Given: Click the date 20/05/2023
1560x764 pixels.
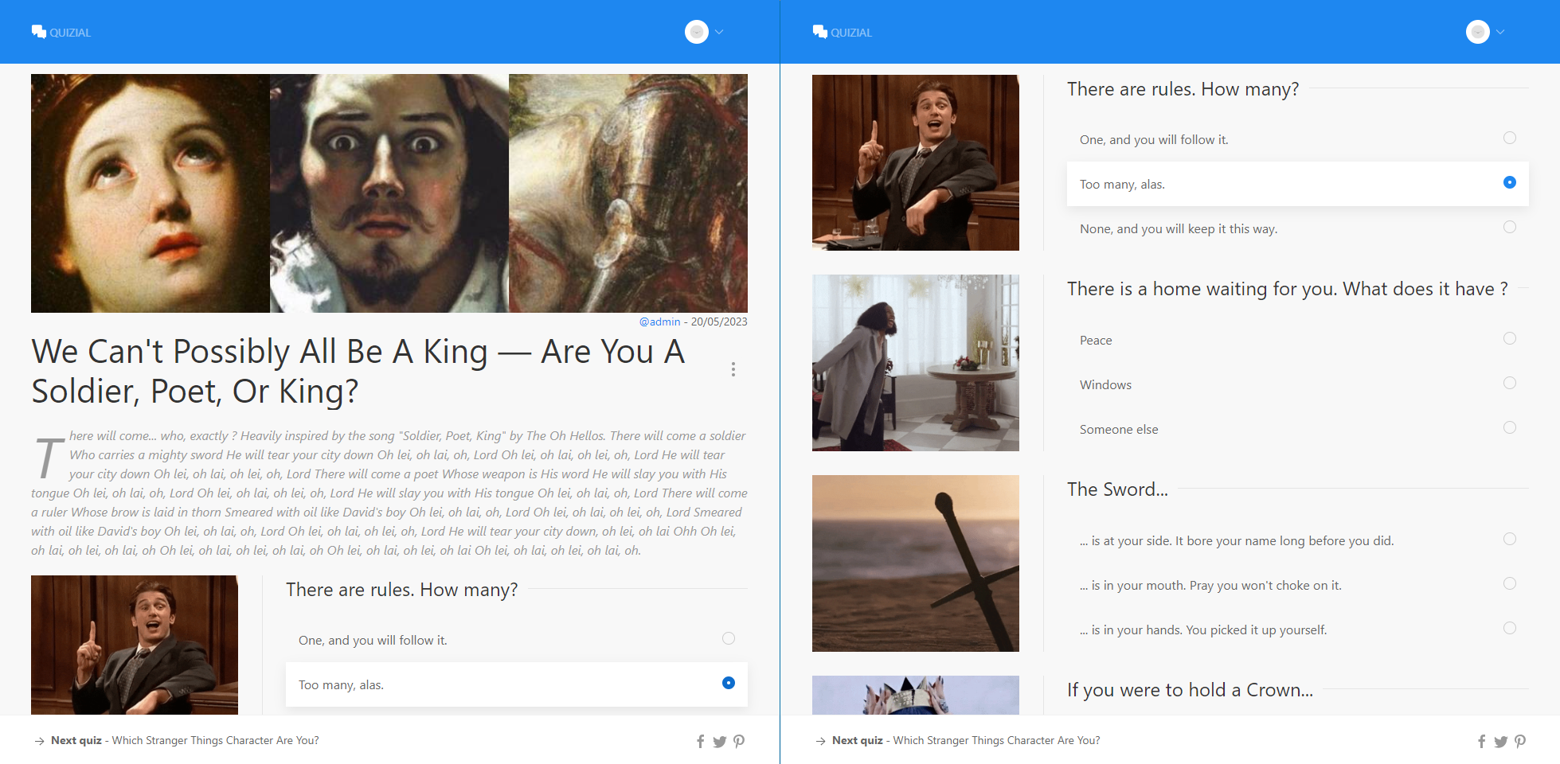Looking at the screenshot, I should pyautogui.click(x=719, y=322).
